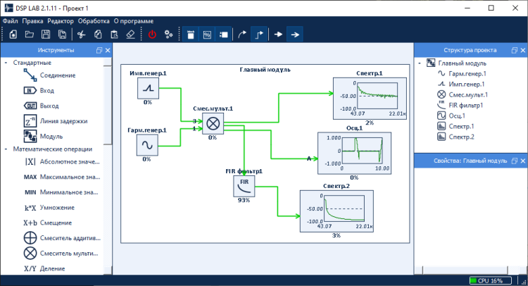Click the eraser icon in toolbar
Screen dimensions: 528x286
tap(130, 34)
